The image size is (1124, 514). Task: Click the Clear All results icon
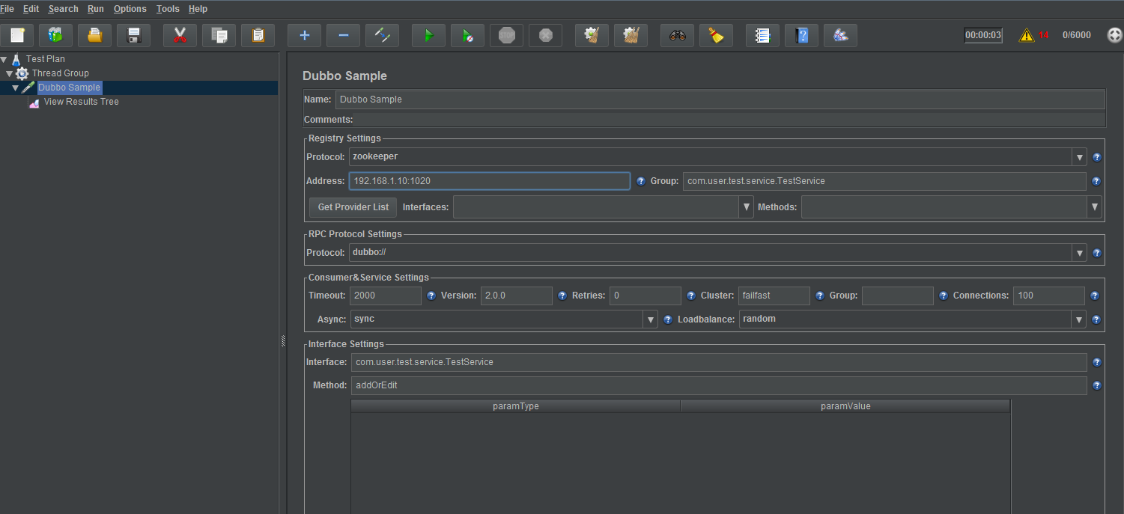631,35
